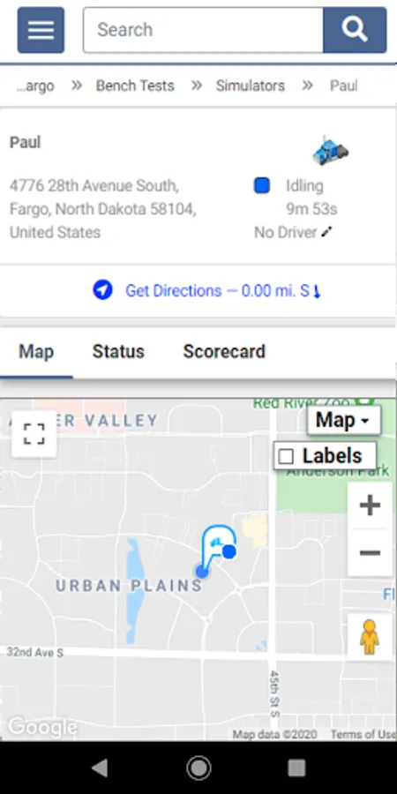Image resolution: width=397 pixels, height=794 pixels.
Task: Click the magnifying glass search button
Action: 355,30
